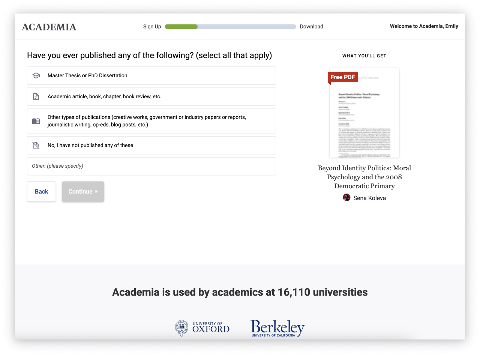Click the Download label by progress bar
This screenshot has width=480, height=356.
click(312, 27)
